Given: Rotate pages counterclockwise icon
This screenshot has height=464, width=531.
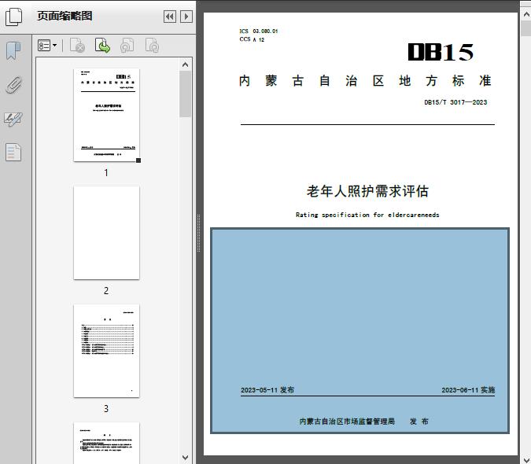Looking at the screenshot, I should [127, 46].
